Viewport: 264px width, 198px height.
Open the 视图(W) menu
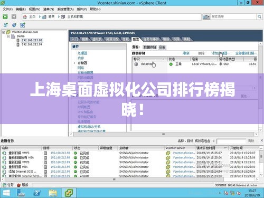(x=34, y=9)
